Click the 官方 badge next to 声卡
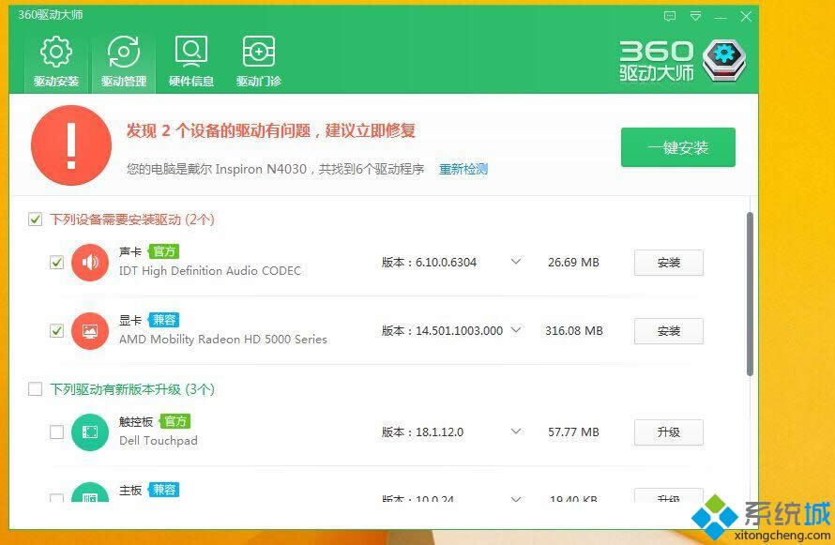The height and width of the screenshot is (545, 835). [x=164, y=251]
